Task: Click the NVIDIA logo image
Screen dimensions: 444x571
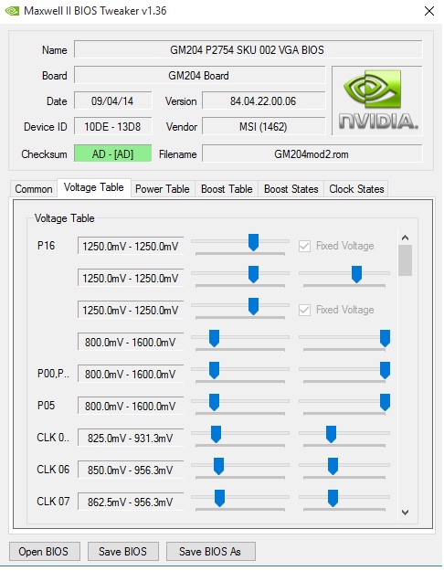Action: tap(377, 100)
